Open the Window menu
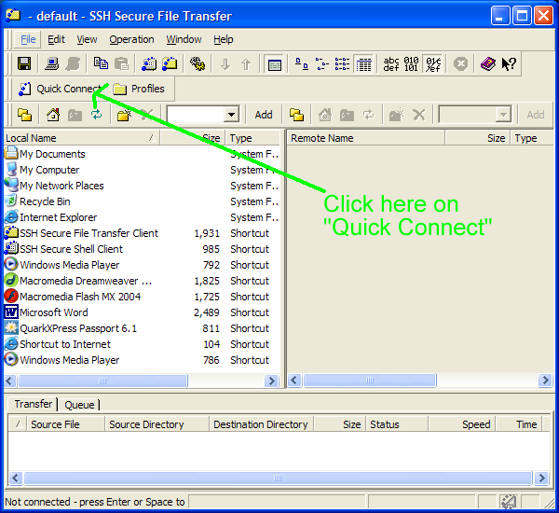Screen dimensions: 559x513 (184, 39)
